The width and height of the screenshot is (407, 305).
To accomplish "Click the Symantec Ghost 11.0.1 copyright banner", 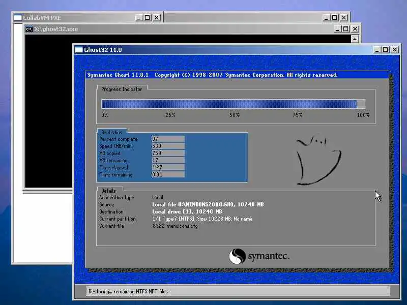I will [237, 75].
